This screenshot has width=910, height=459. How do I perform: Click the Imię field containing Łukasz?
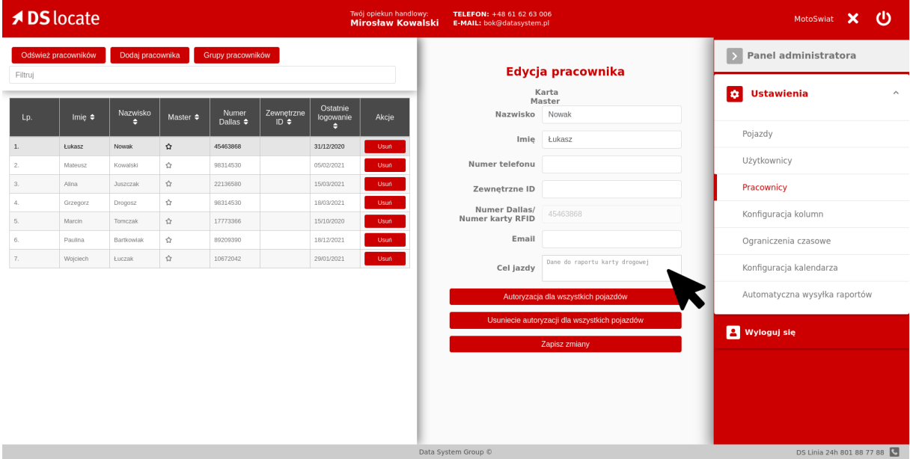[x=611, y=140]
